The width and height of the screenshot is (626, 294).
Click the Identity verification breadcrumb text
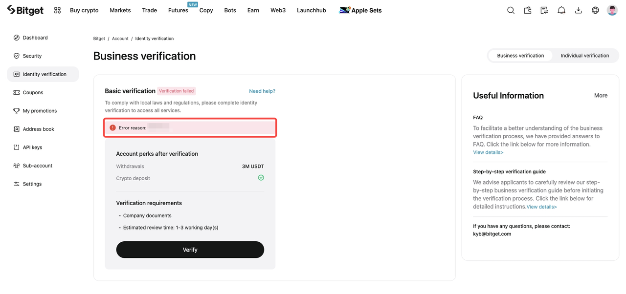(155, 39)
